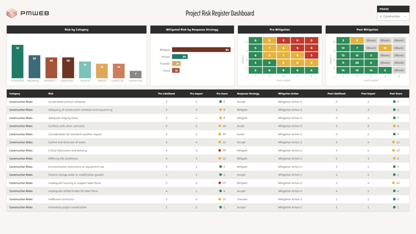The image size is (416, 234).
Task: Sort by Mitigation Action column header
Action: pos(289,94)
